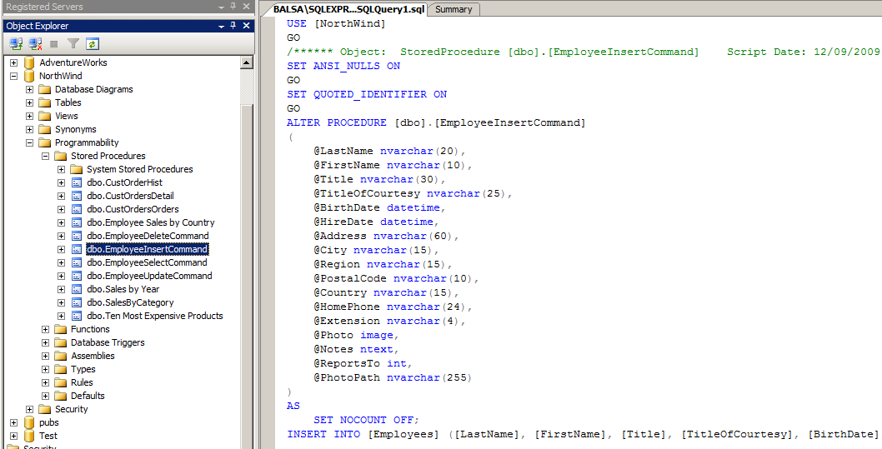Screen dimensions: 882x449
Task: Close the Registered Servers panel
Action: 246,7
